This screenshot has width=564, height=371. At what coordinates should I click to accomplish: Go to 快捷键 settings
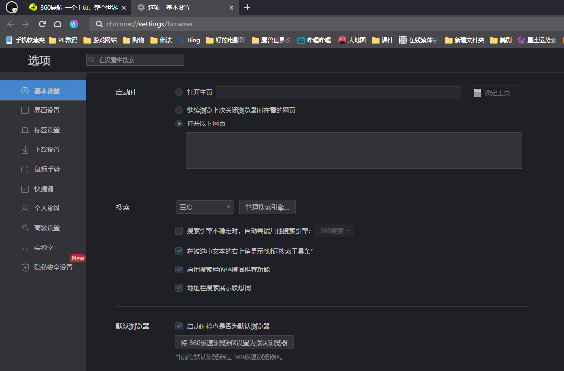tap(44, 189)
